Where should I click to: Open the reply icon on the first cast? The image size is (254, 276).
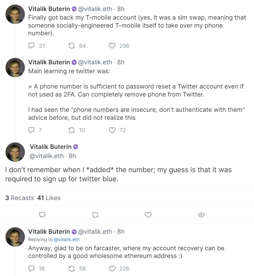pyautogui.click(x=32, y=46)
